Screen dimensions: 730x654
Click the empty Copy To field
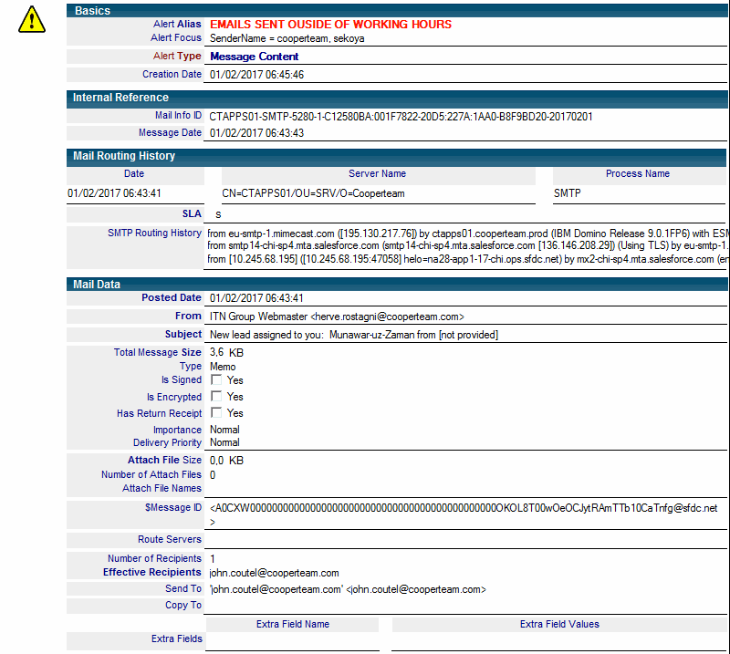pyautogui.click(x=465, y=605)
